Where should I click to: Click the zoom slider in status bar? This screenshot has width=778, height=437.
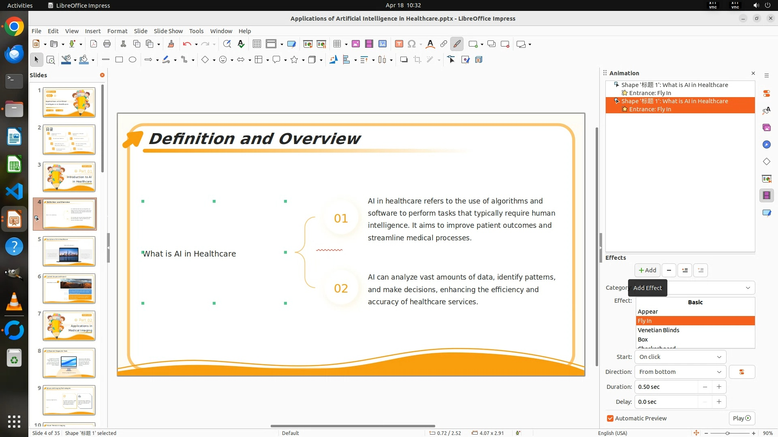coord(728,433)
